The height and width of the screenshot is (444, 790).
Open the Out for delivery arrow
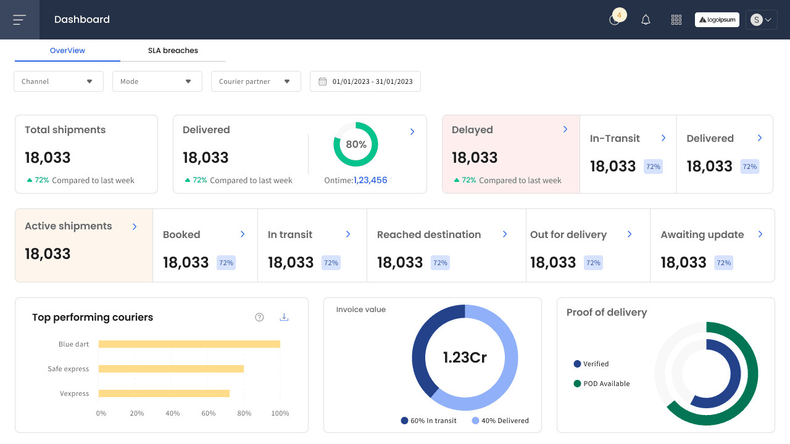(x=630, y=234)
